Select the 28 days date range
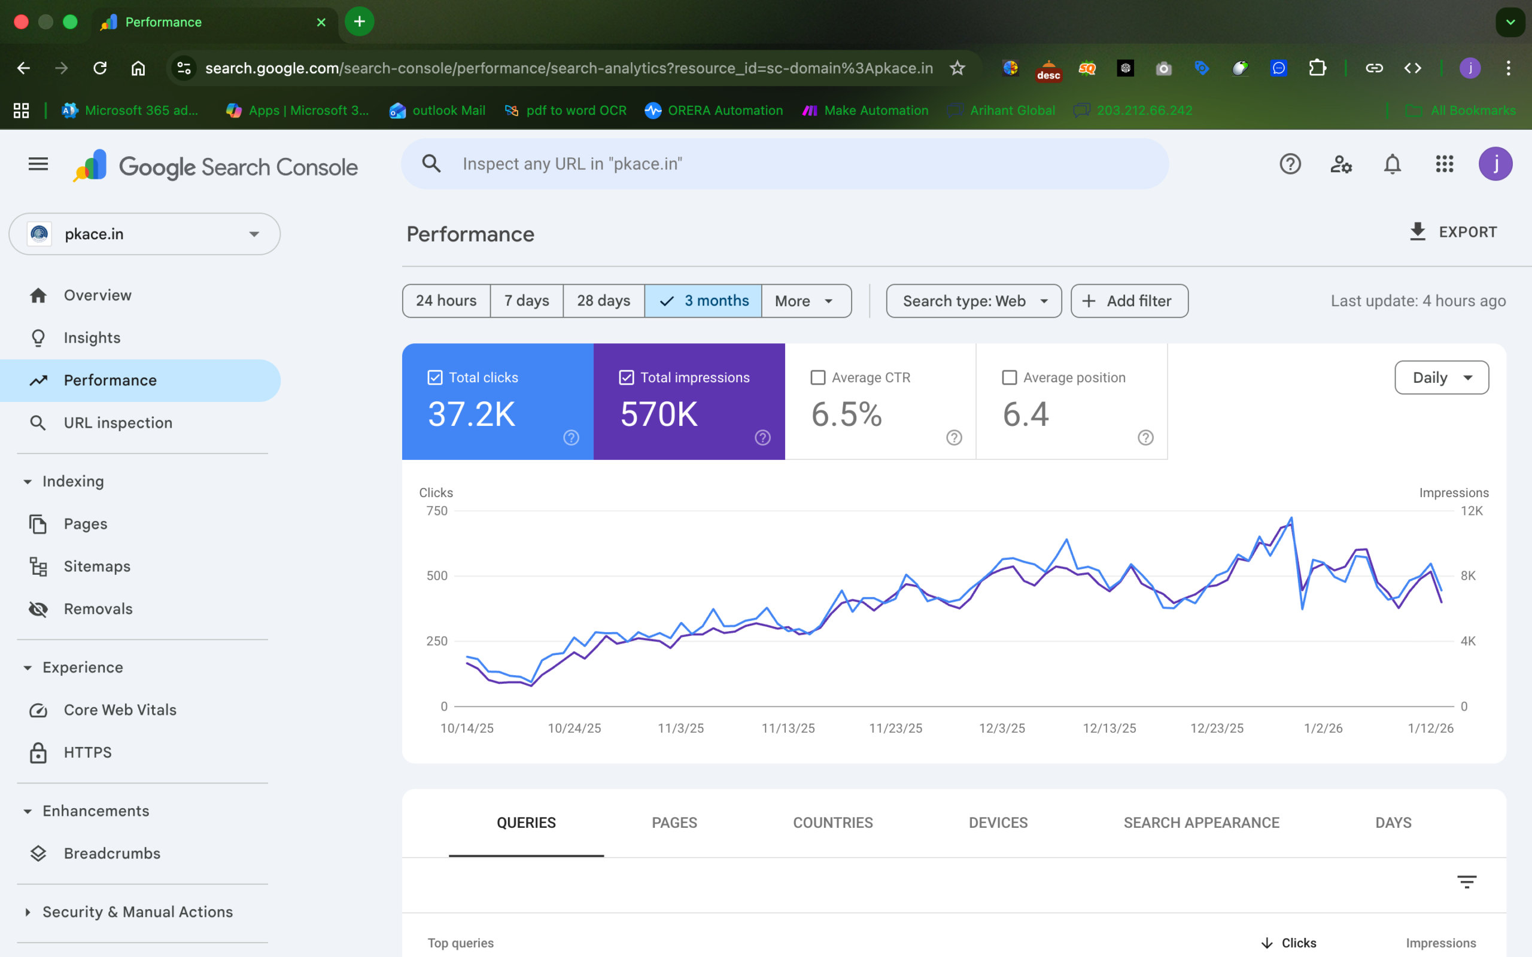This screenshot has height=957, width=1532. [x=603, y=301]
